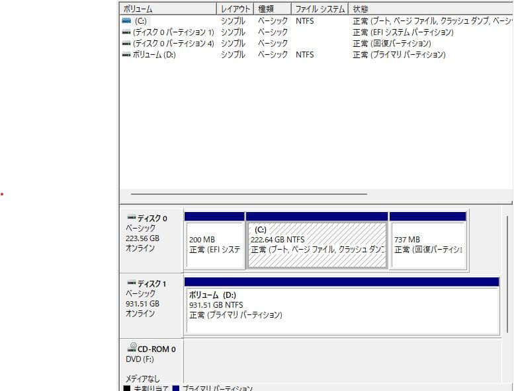Click the 正常 (回復パーティション) status cell

[x=392, y=43]
